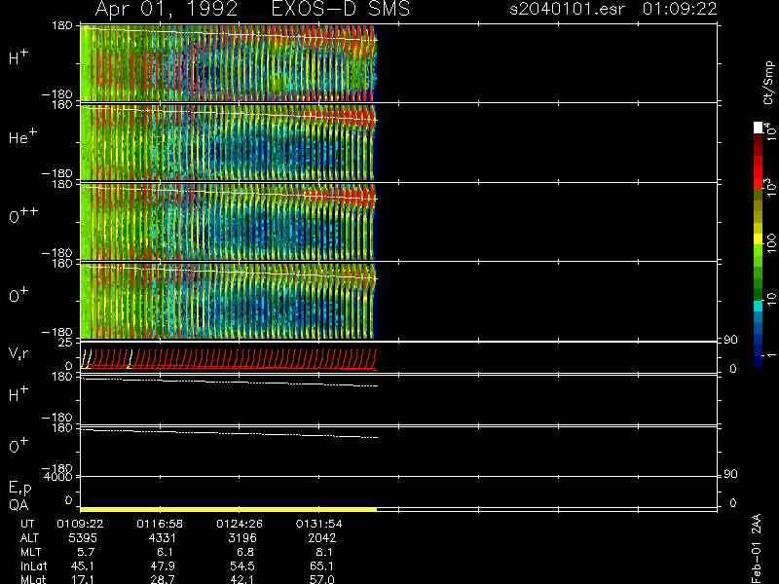This screenshot has width=779, height=584.
Task: Click the UT value '0116:58'
Action: tap(160, 524)
